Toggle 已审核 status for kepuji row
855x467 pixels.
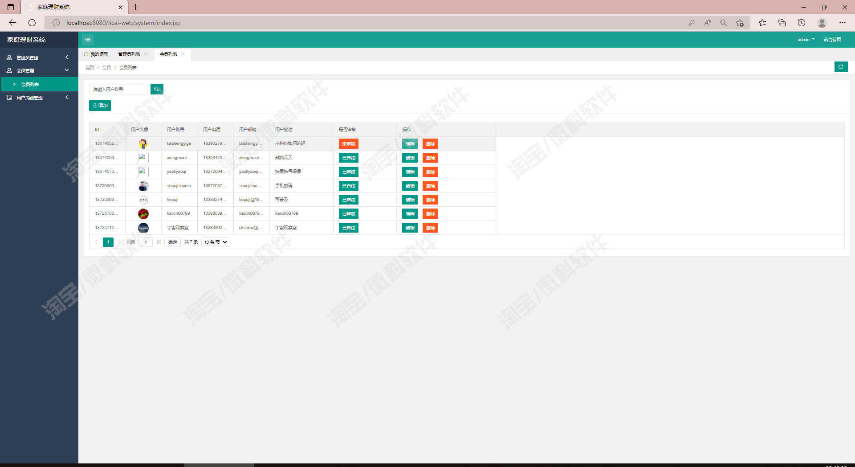coord(348,200)
